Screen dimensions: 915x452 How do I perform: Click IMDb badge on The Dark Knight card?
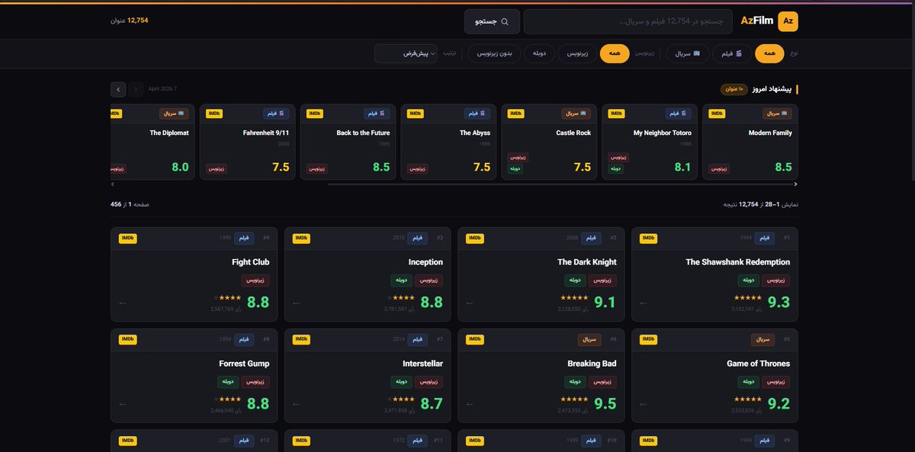click(x=474, y=238)
